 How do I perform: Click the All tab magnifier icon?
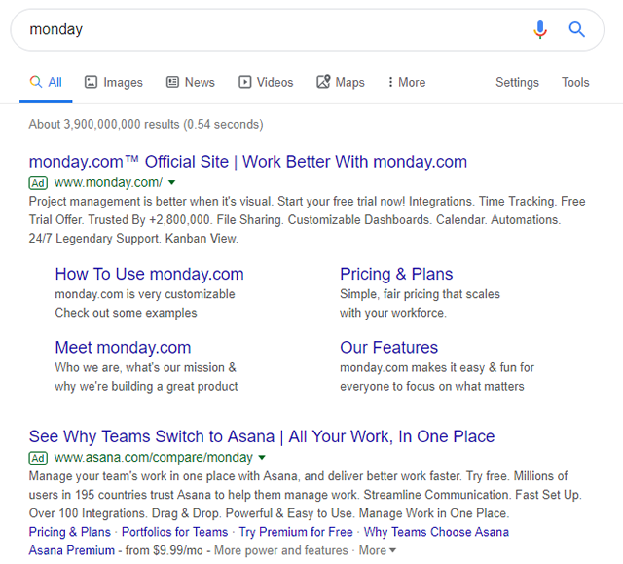click(x=36, y=83)
